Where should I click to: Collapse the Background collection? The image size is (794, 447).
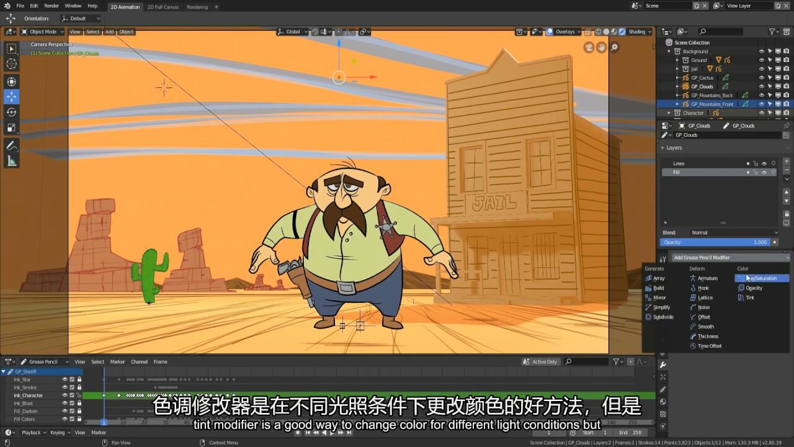(x=669, y=52)
